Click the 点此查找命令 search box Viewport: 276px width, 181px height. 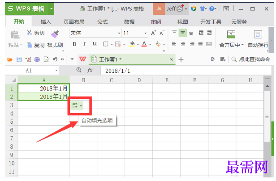click(250, 59)
